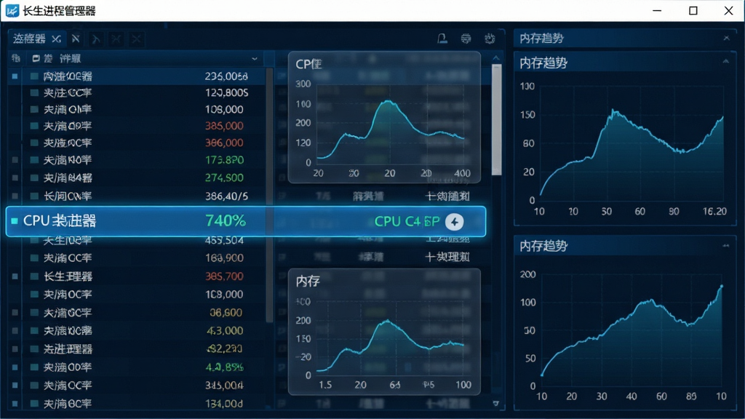
Task: Select the 内存趋势 tab at top right
Action: click(x=541, y=38)
